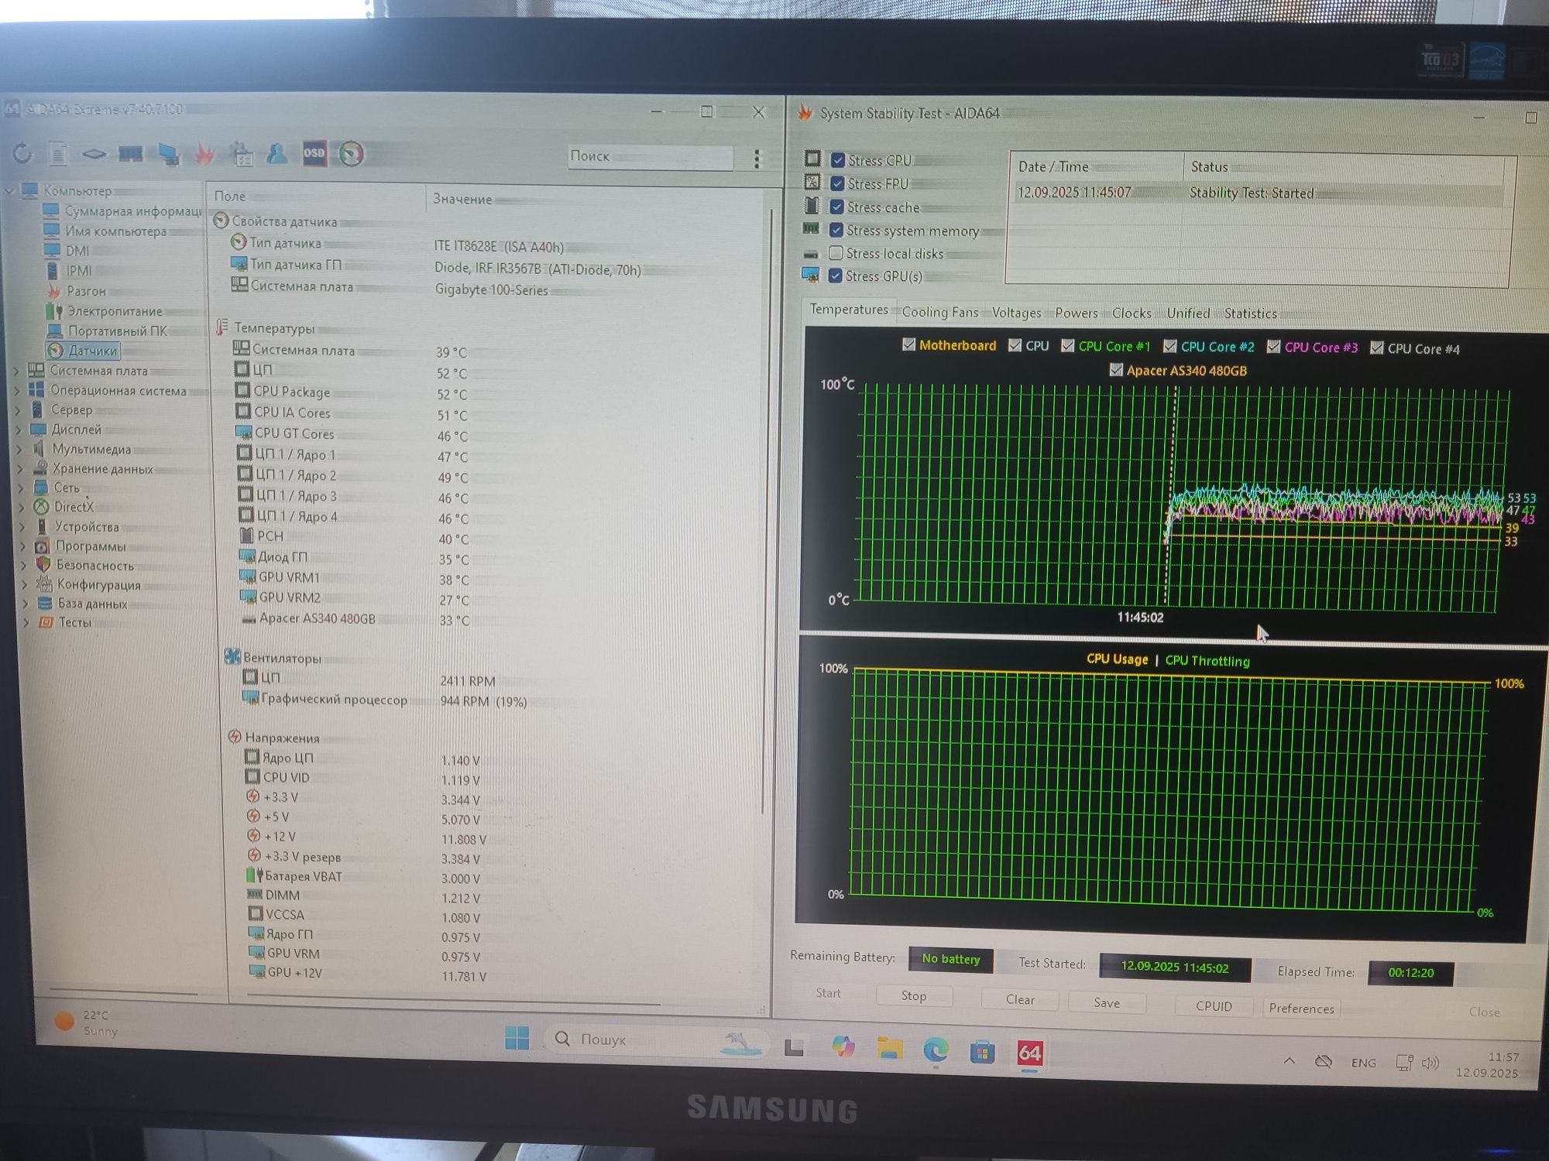Click the Refresh toolbar icon in AIDA64
The height and width of the screenshot is (1161, 1549).
tap(22, 153)
